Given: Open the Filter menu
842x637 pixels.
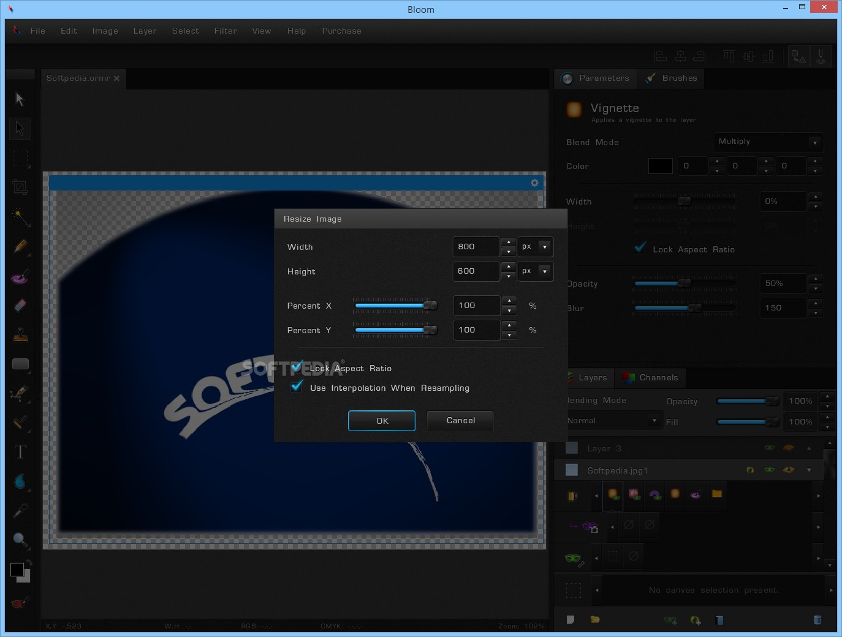Looking at the screenshot, I should pyautogui.click(x=226, y=31).
